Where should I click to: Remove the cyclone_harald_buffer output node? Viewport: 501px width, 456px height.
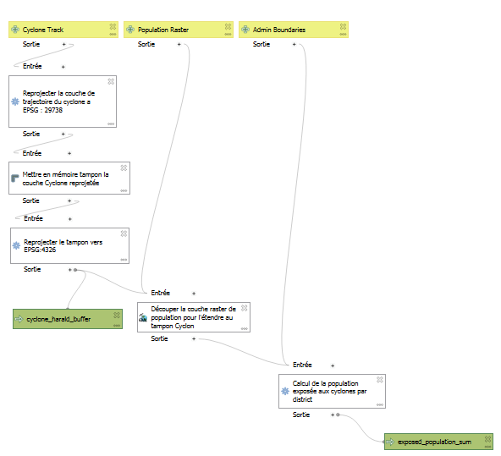[117, 316]
